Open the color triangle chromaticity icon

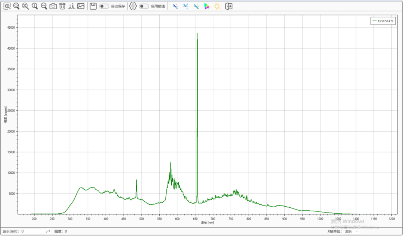pos(207,6)
